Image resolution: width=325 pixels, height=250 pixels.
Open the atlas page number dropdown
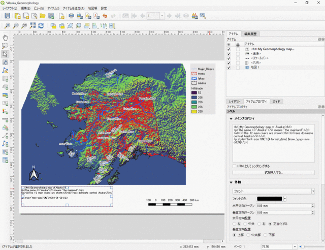162,16
